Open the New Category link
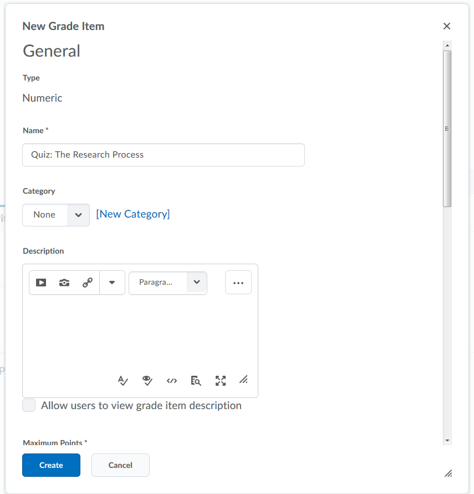This screenshot has height=494, width=474. [x=132, y=214]
